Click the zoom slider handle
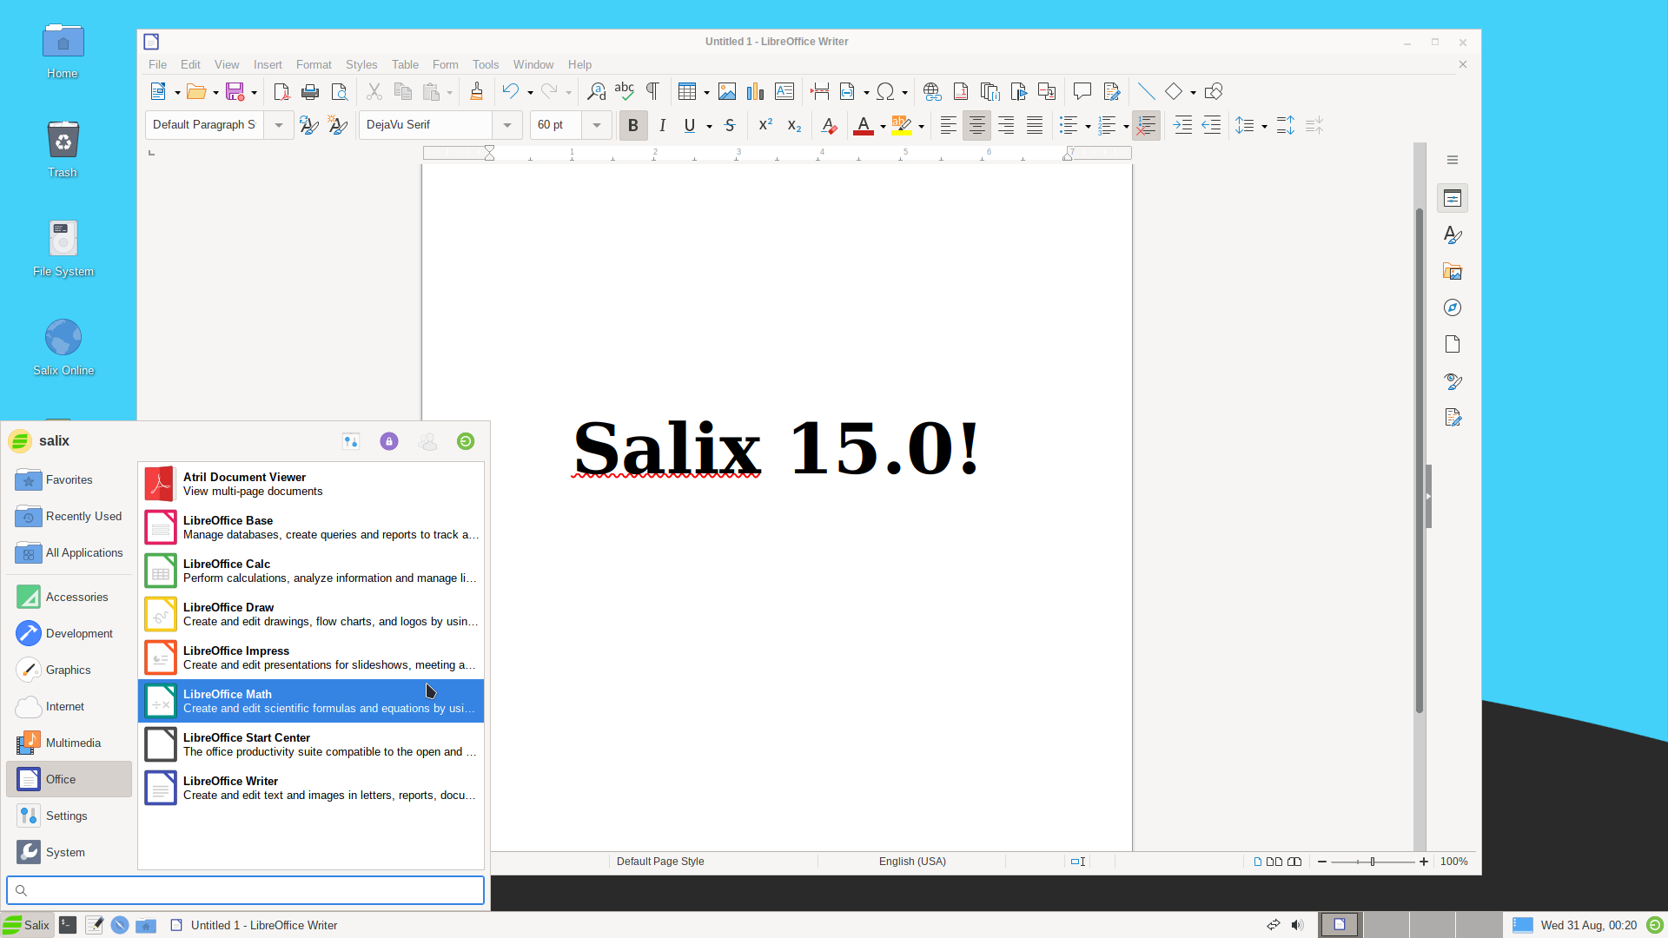This screenshot has width=1668, height=938. coord(1373,862)
